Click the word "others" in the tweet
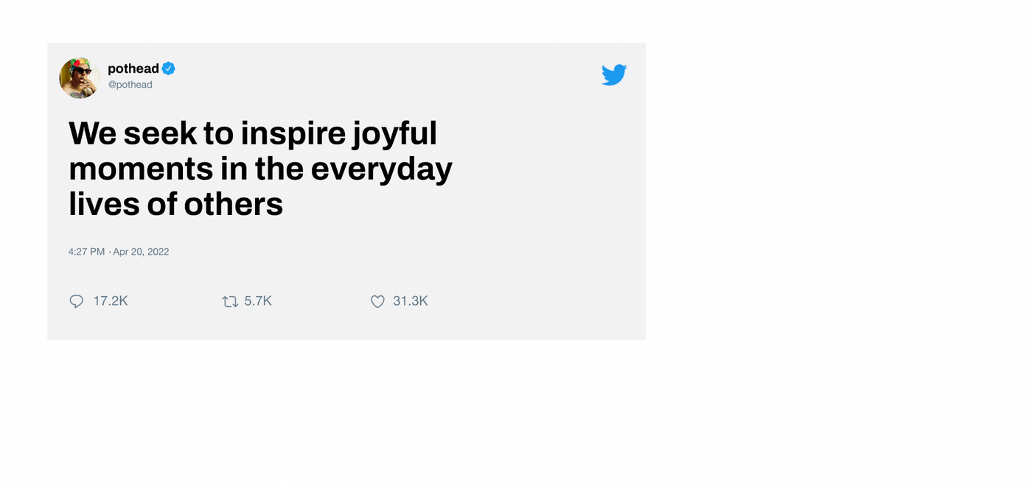 click(234, 204)
